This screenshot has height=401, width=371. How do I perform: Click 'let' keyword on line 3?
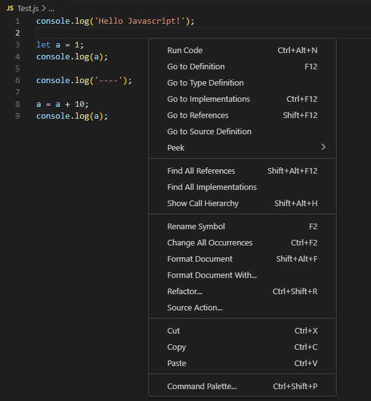[x=43, y=45]
